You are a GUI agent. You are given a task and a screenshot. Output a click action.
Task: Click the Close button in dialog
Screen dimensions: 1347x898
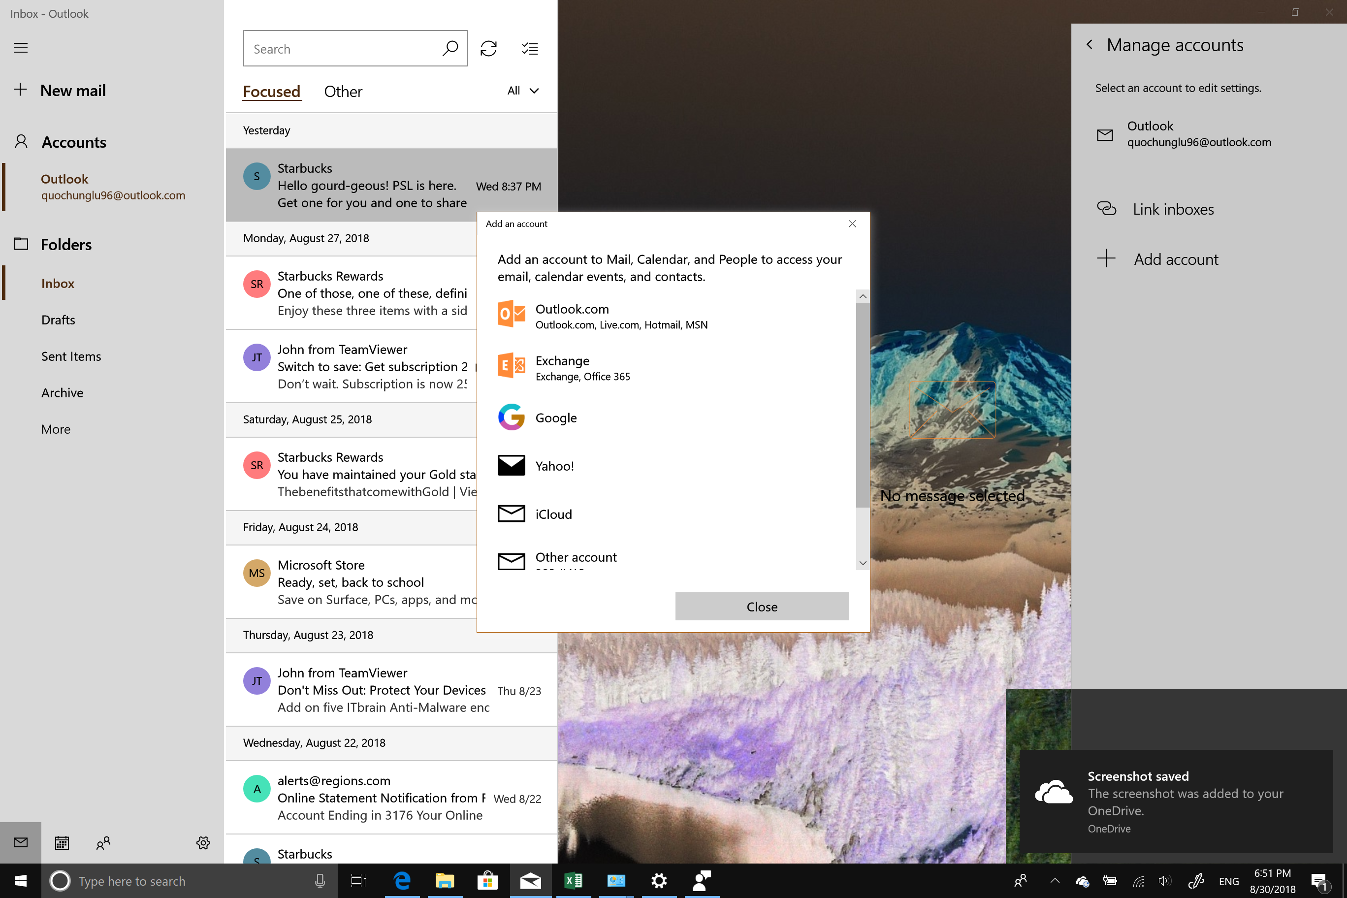[x=762, y=607]
